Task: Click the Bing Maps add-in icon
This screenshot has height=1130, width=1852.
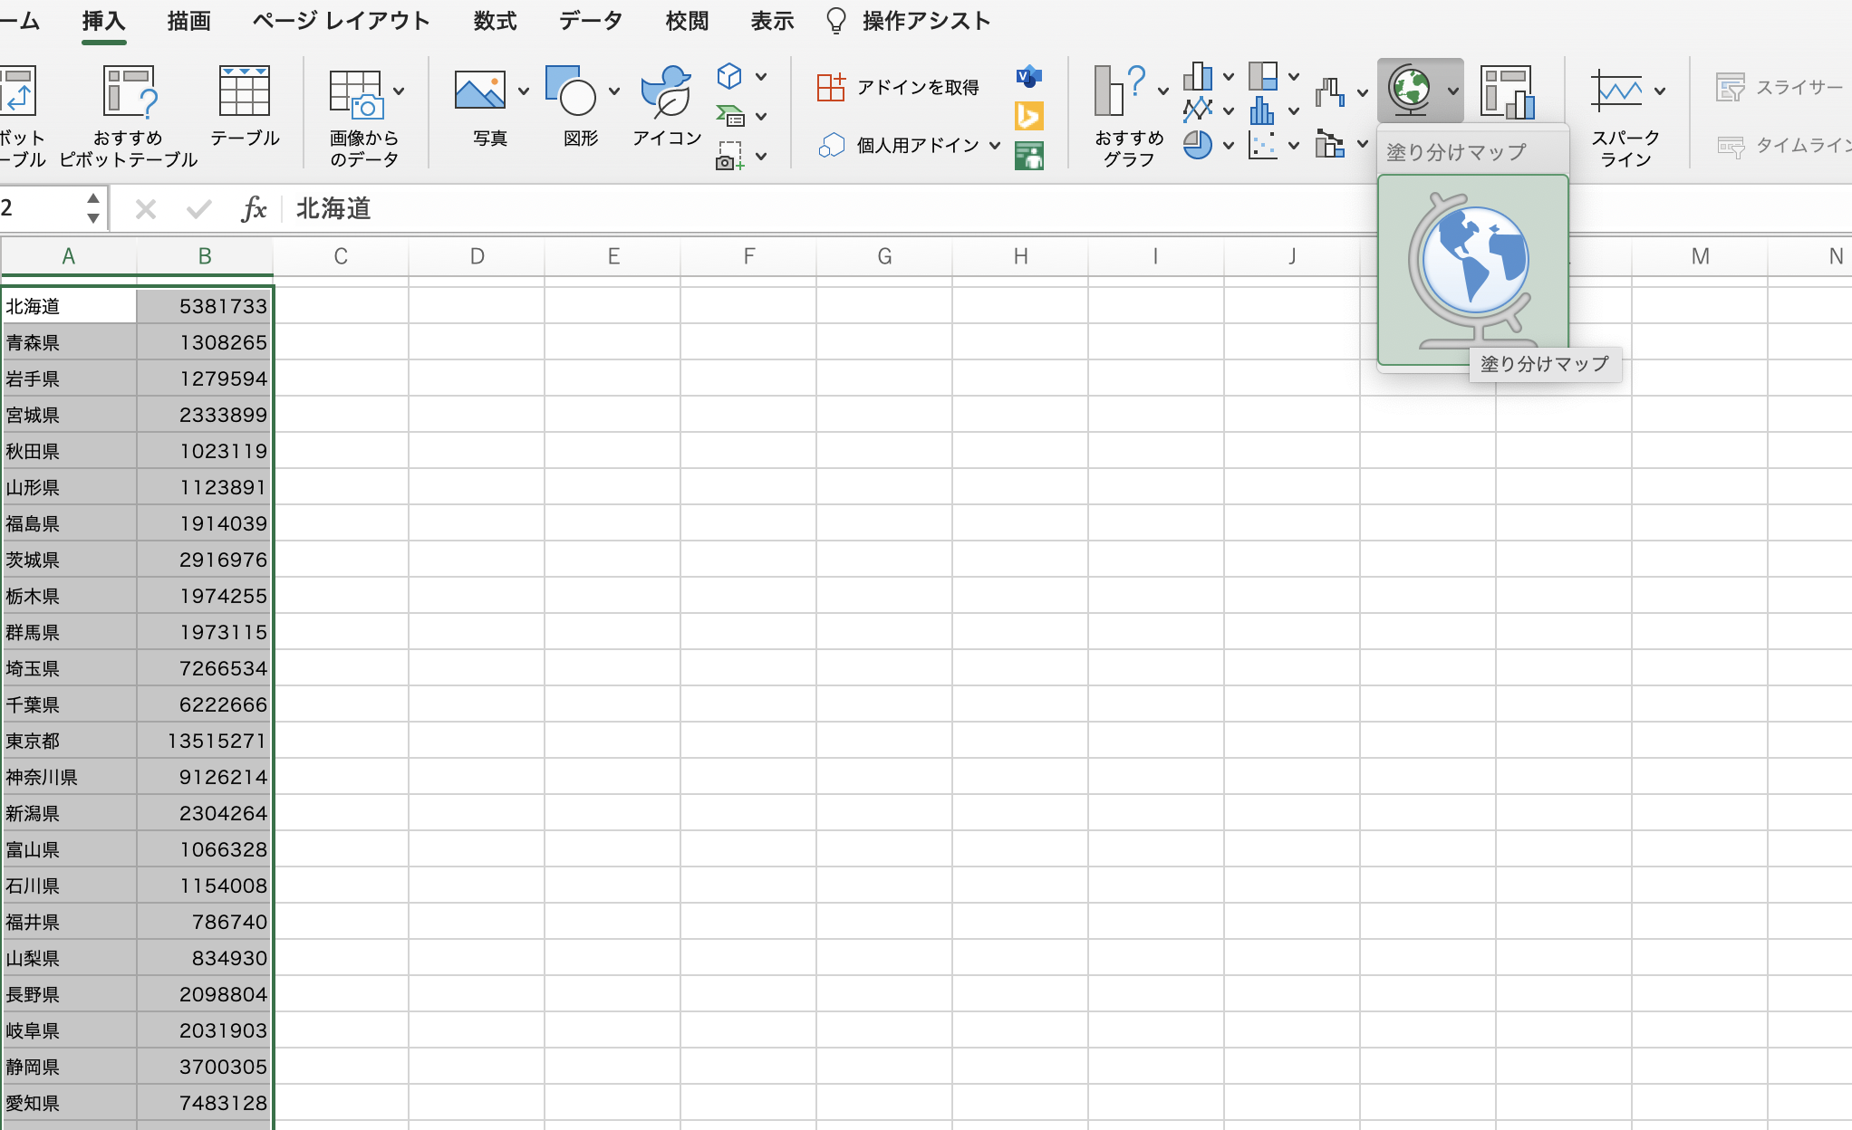Action: coord(1029,116)
